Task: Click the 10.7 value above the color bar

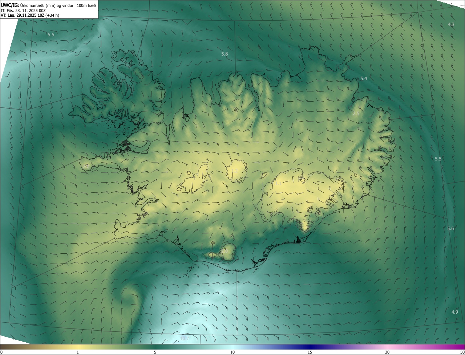Action: [x=185, y=339]
